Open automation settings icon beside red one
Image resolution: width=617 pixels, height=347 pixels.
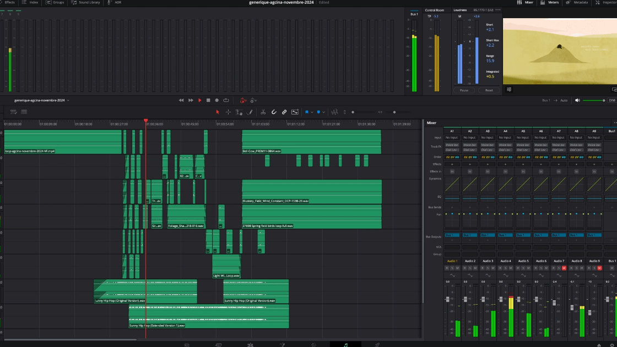pos(253,100)
